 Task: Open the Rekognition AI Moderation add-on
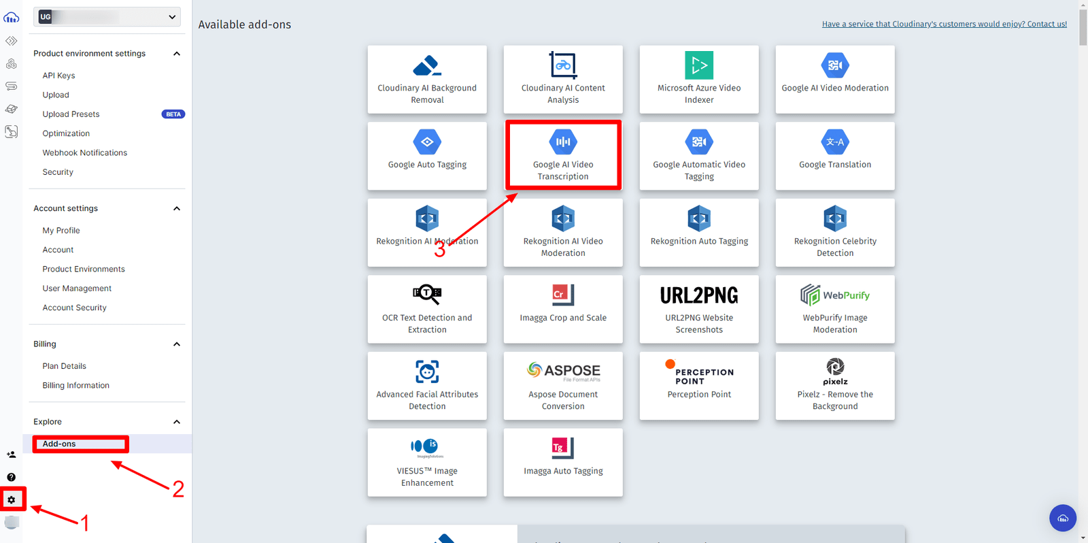(x=427, y=233)
